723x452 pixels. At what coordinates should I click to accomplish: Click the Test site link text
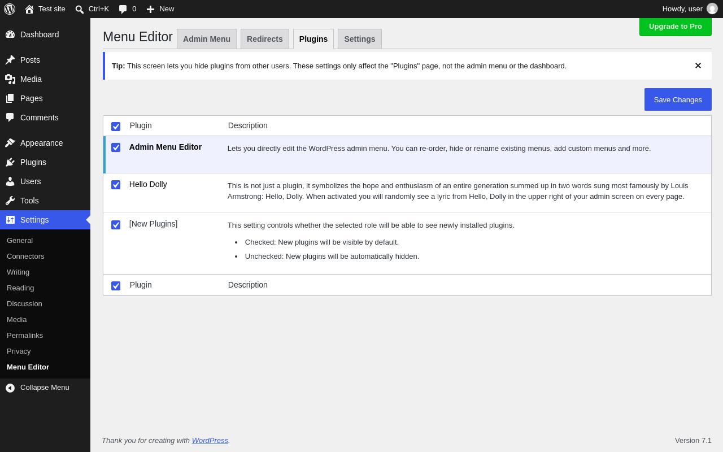tap(52, 9)
